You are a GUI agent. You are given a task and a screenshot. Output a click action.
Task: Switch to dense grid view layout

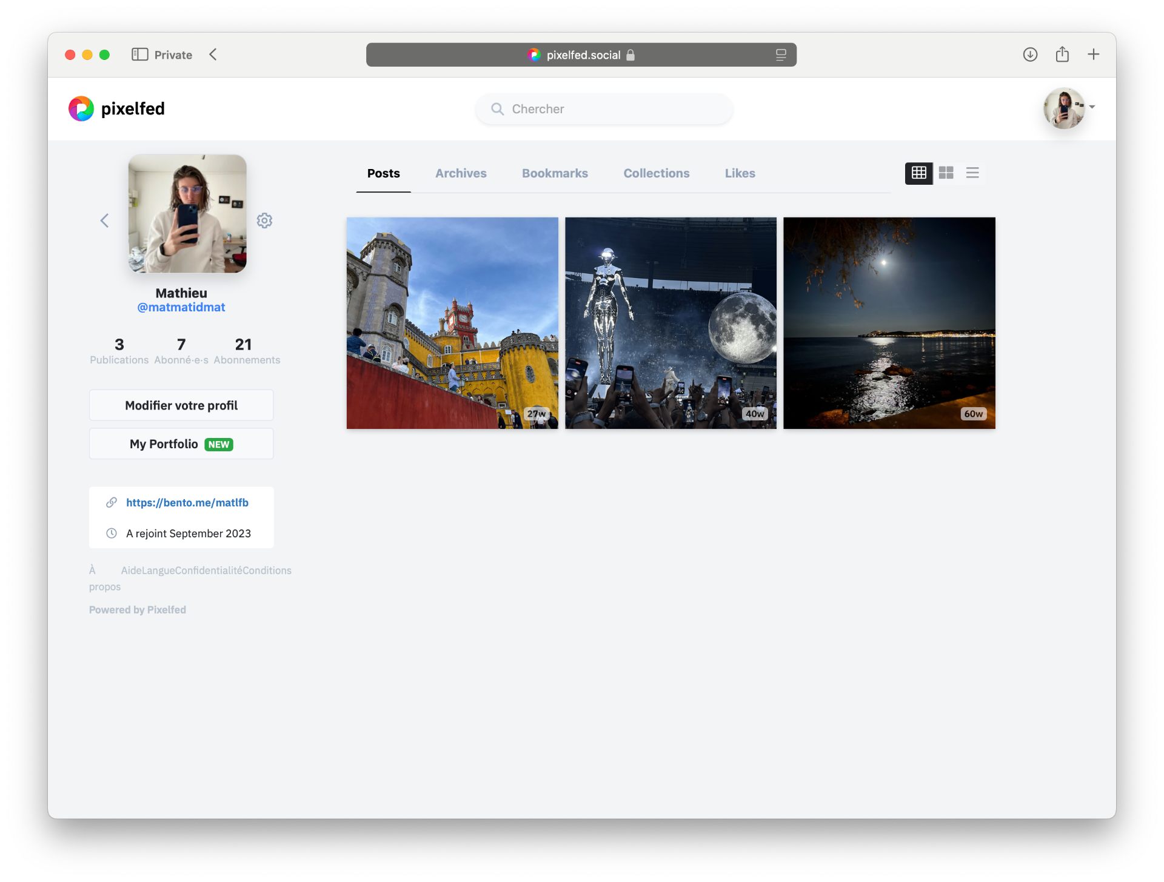pos(918,173)
